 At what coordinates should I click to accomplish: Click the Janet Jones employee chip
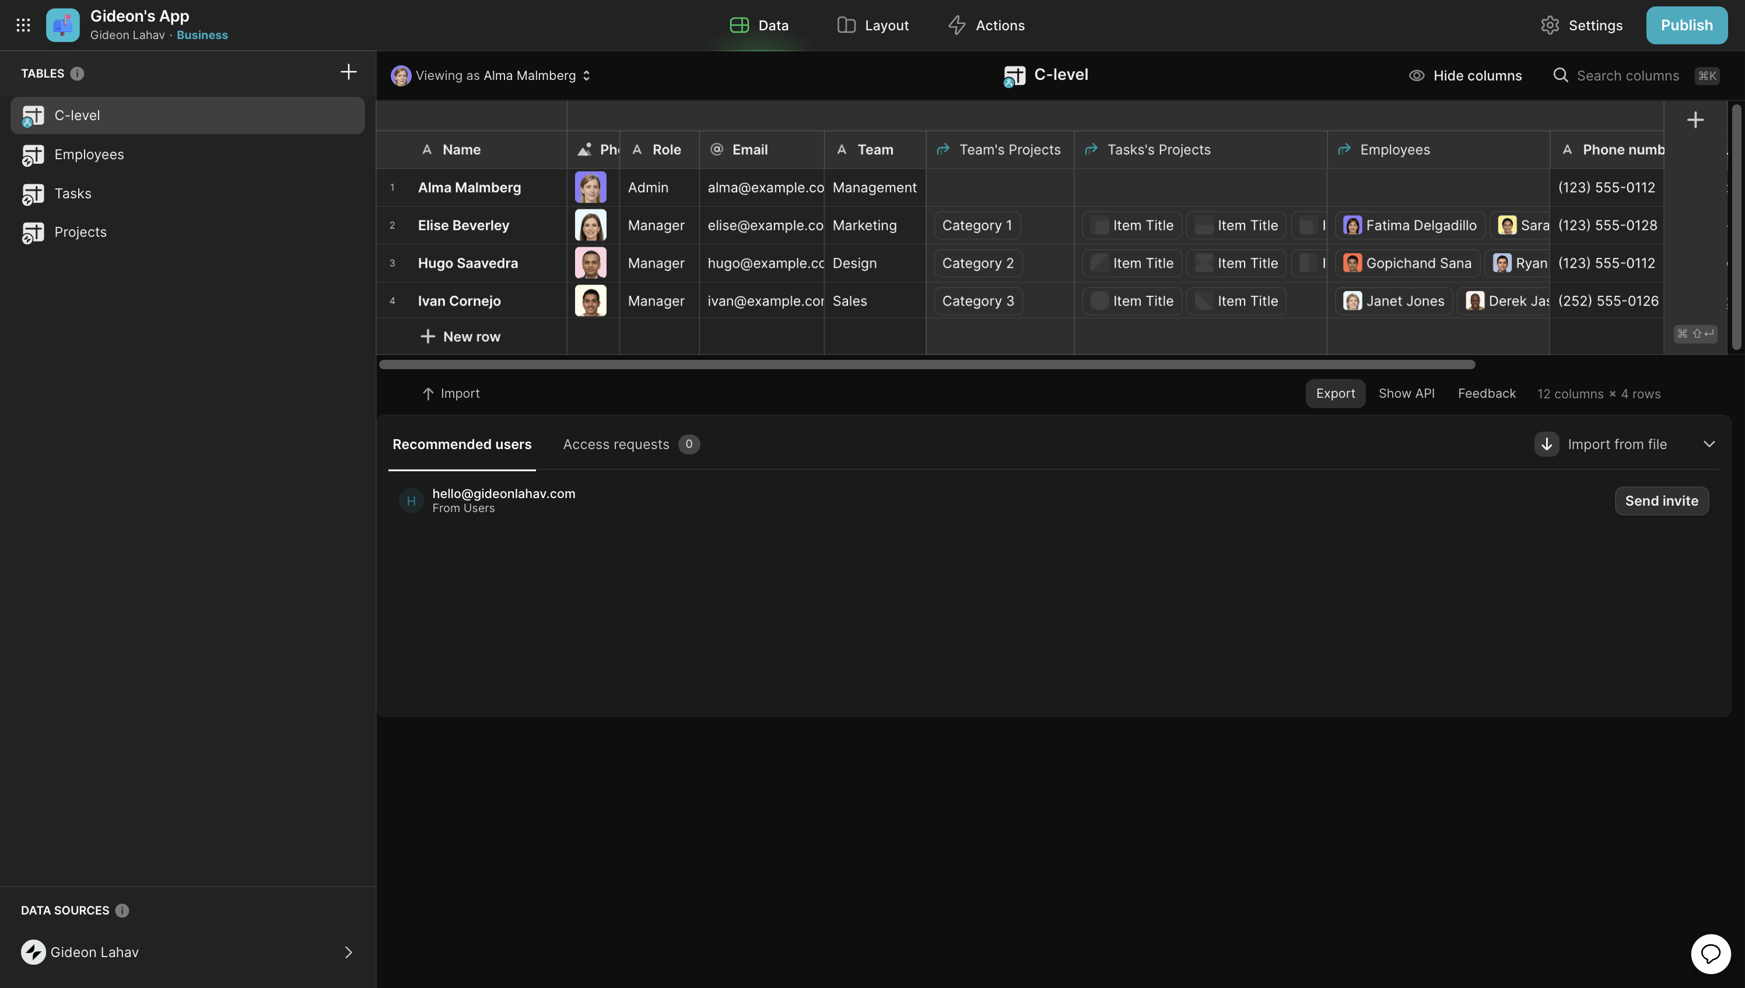(1393, 302)
